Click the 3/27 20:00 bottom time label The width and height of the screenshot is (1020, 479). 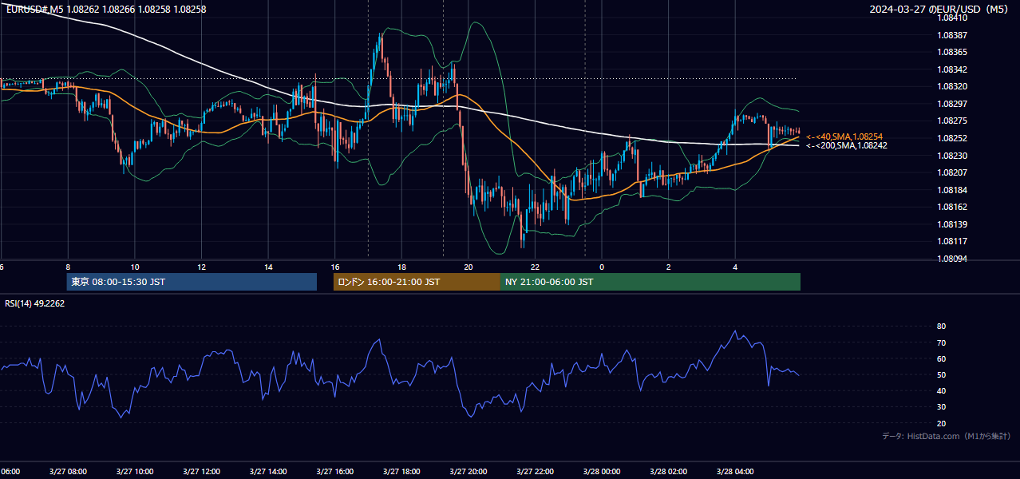pyautogui.click(x=468, y=472)
